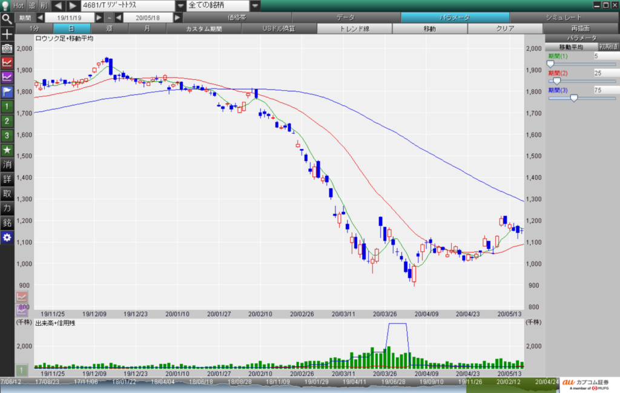
Task: Click the red chart indicator icon
Action: click(x=7, y=62)
